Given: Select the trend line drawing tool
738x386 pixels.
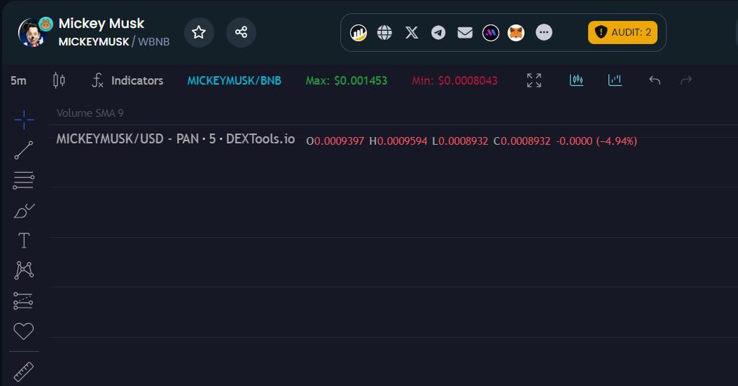Looking at the screenshot, I should coord(24,150).
